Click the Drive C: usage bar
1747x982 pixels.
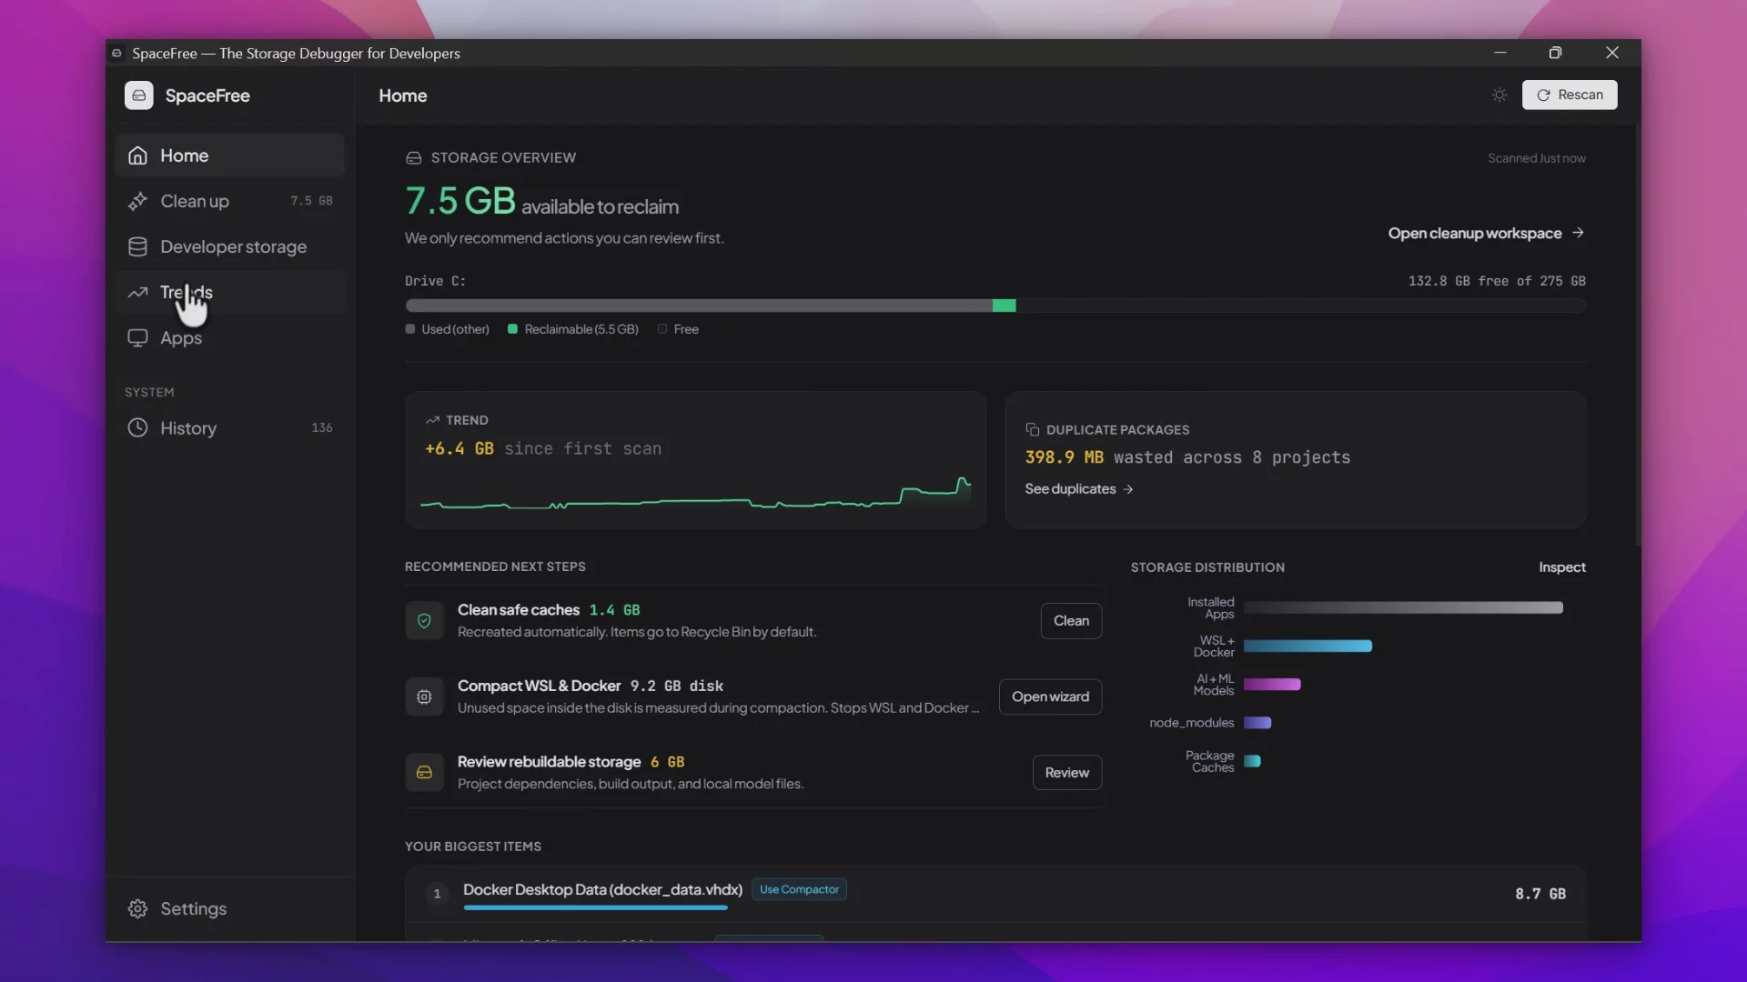coord(995,306)
